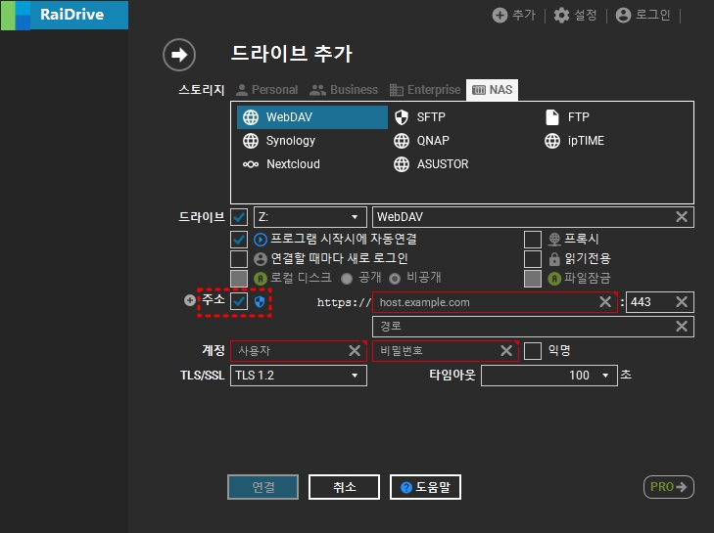Toggle the 파일잠금 file lock checkbox
Screen dimensions: 714x533
click(x=533, y=279)
